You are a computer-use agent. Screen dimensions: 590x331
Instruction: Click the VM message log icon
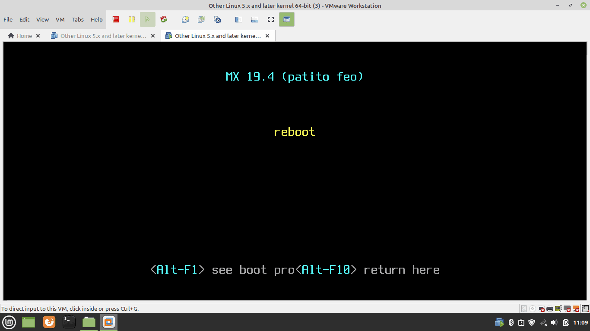pos(585,309)
